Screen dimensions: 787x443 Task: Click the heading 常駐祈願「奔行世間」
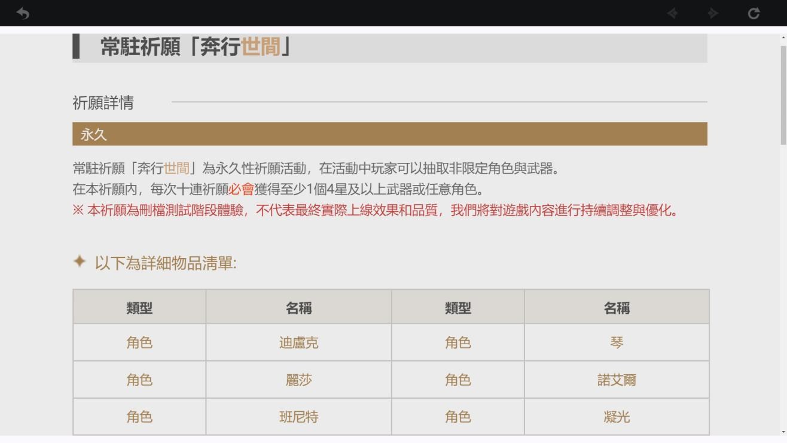(x=196, y=47)
